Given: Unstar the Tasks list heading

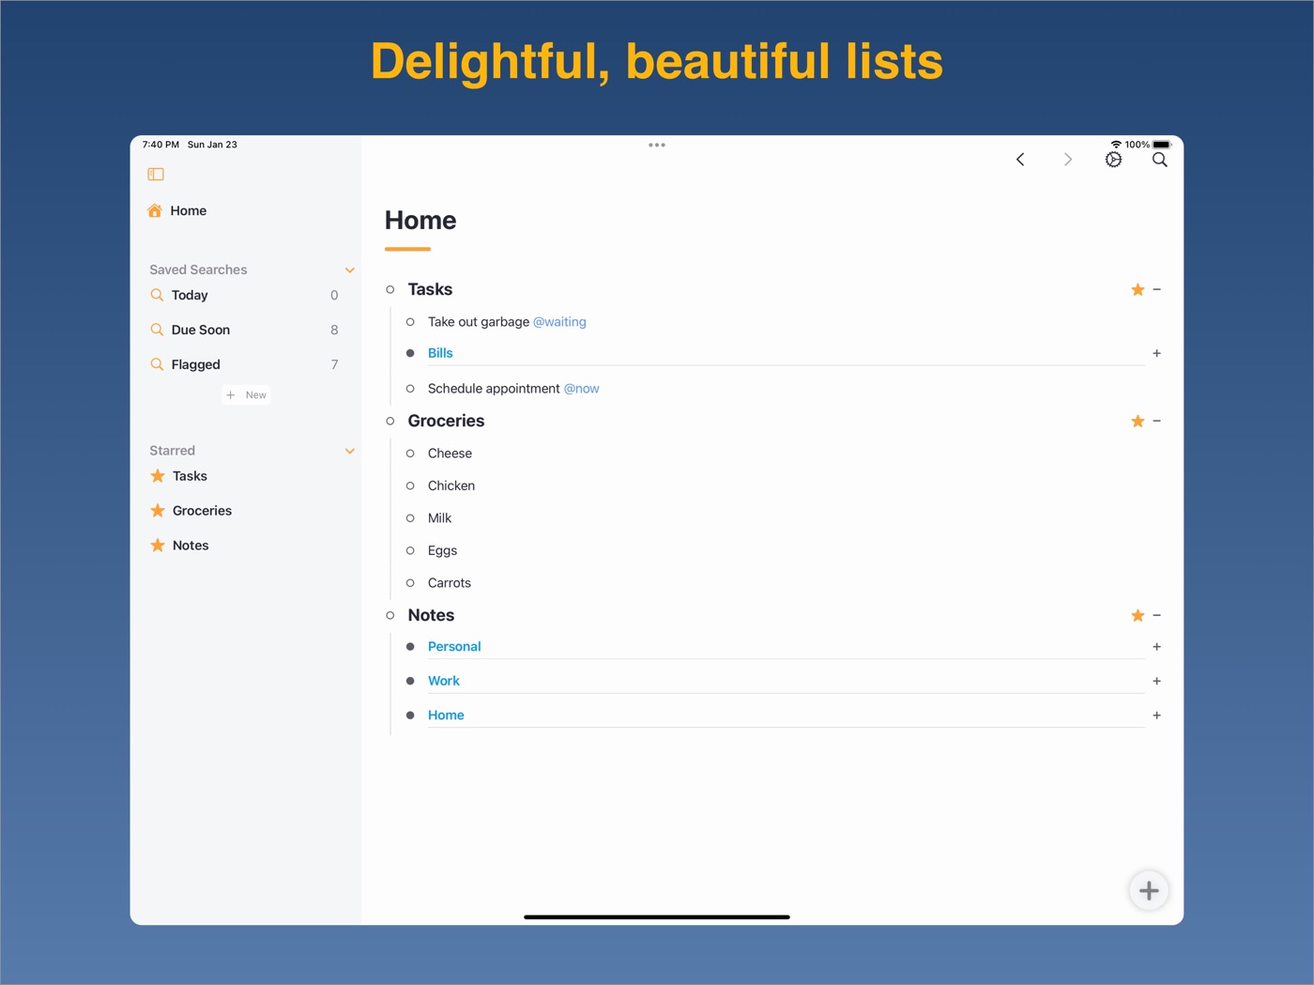Looking at the screenshot, I should 1138,289.
